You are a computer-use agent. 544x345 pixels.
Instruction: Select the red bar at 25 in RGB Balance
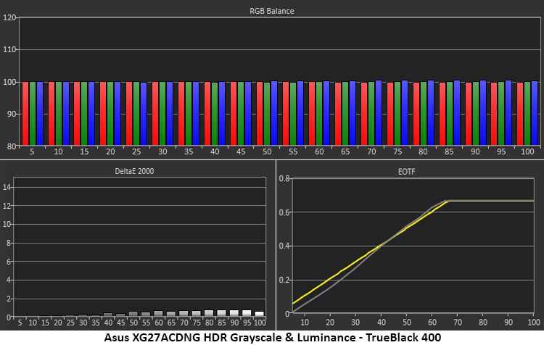coord(129,113)
